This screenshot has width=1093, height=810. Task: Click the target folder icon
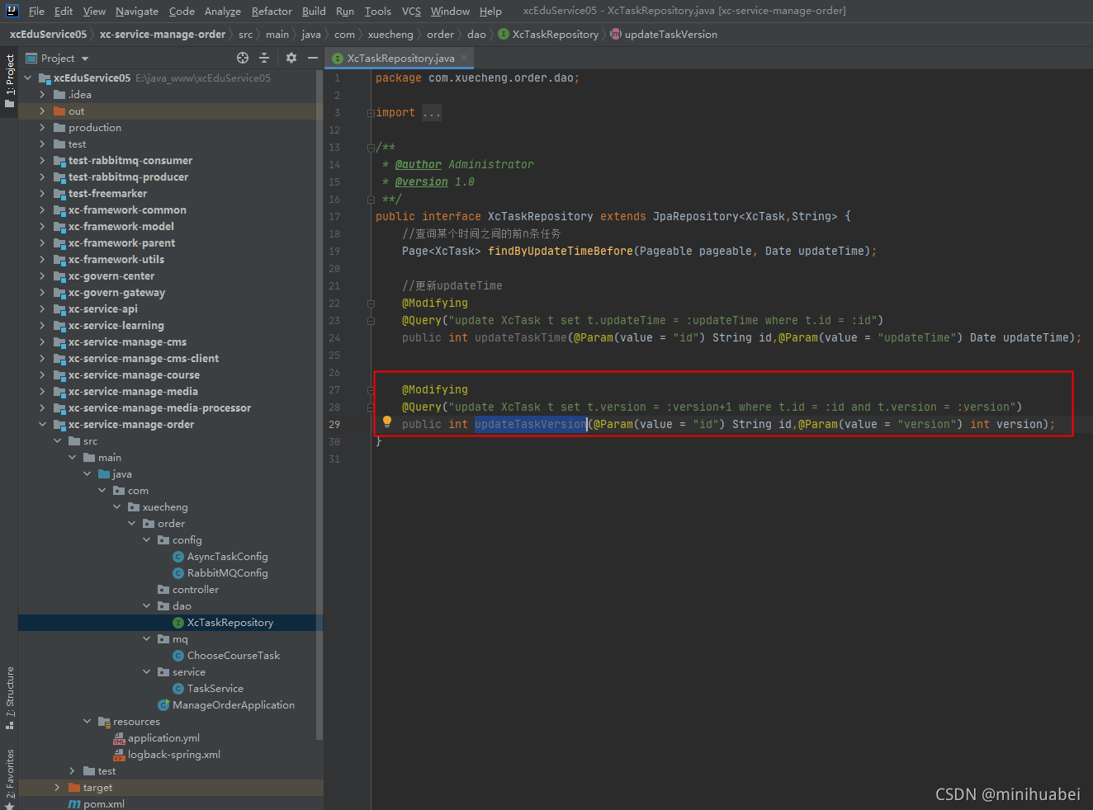tap(74, 788)
